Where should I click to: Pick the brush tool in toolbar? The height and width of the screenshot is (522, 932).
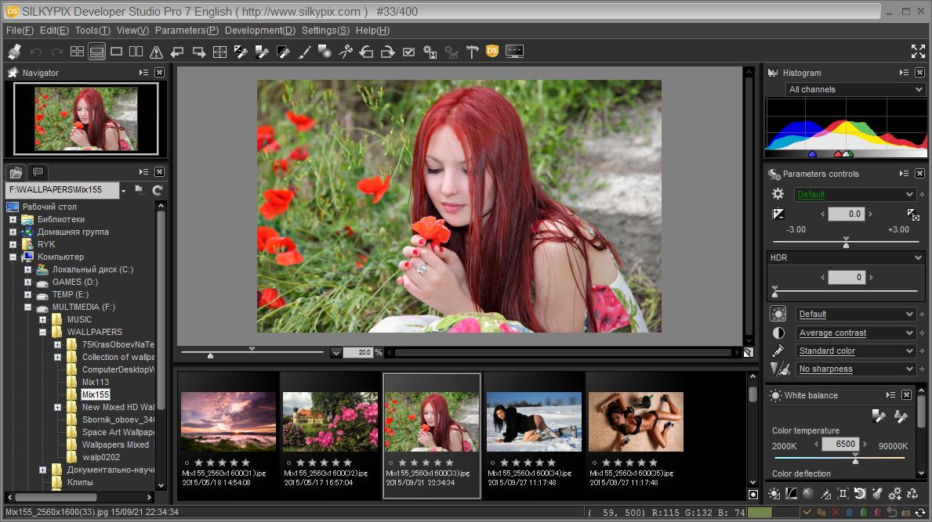click(305, 52)
